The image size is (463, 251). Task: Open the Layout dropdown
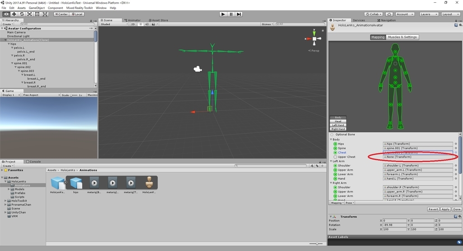[451, 14]
